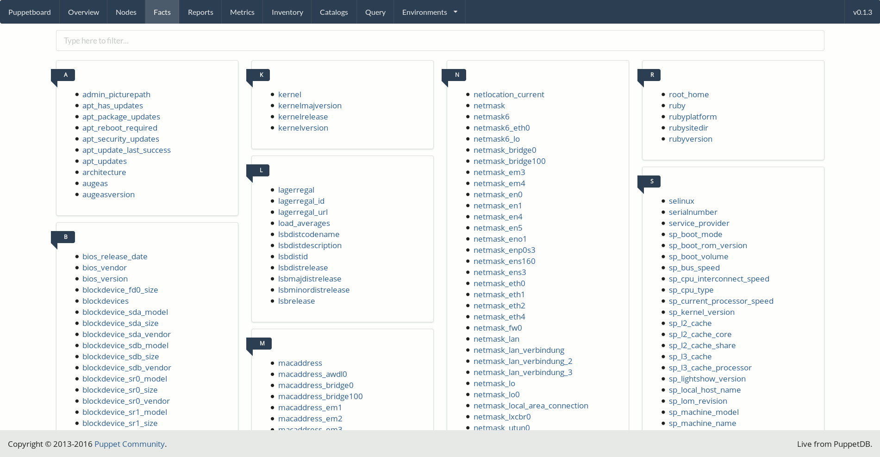Image resolution: width=880 pixels, height=457 pixels.
Task: Follow the Puppet Community footer link
Action: [129, 444]
